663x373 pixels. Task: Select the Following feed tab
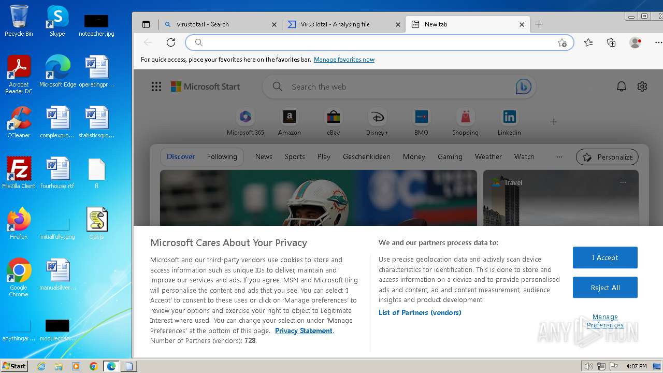[x=222, y=156]
